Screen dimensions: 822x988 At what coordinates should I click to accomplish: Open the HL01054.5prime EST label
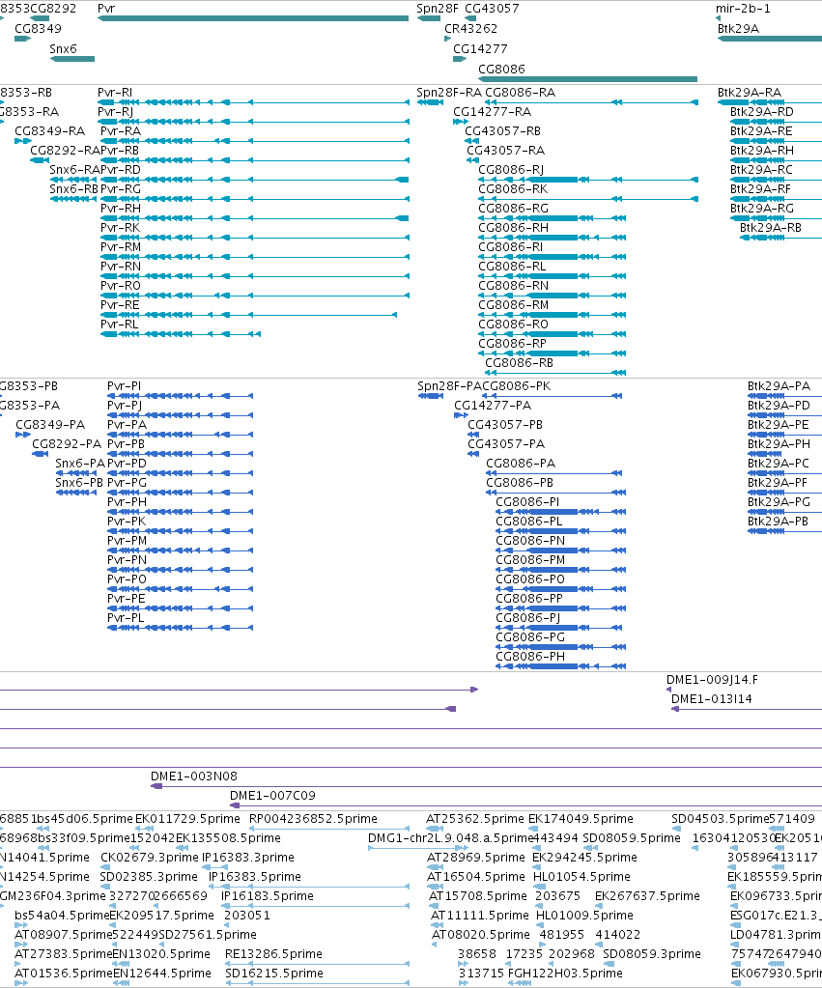tap(581, 877)
